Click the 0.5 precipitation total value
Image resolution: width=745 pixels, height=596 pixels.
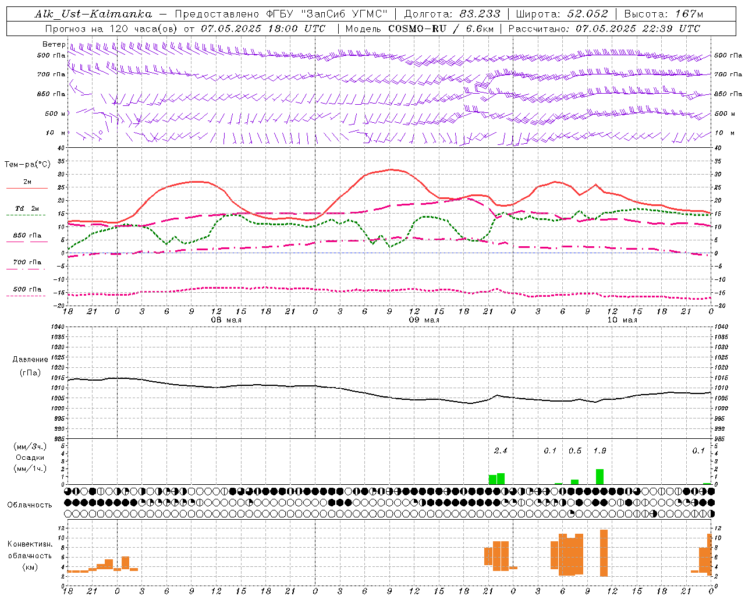pyautogui.click(x=574, y=450)
